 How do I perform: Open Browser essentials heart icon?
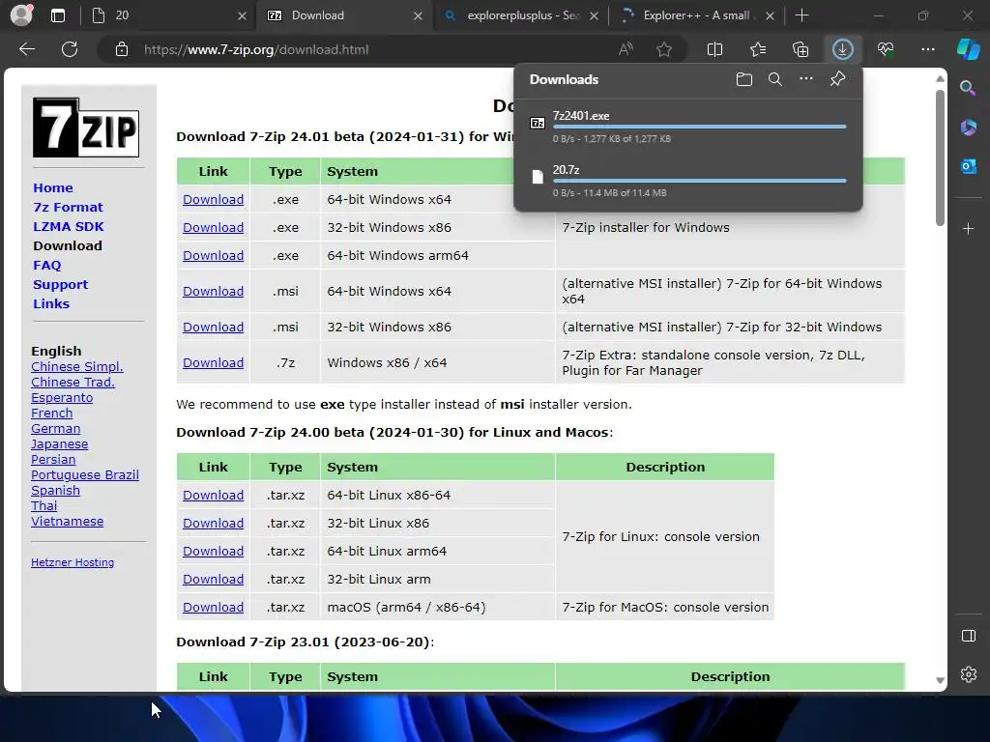coord(886,49)
